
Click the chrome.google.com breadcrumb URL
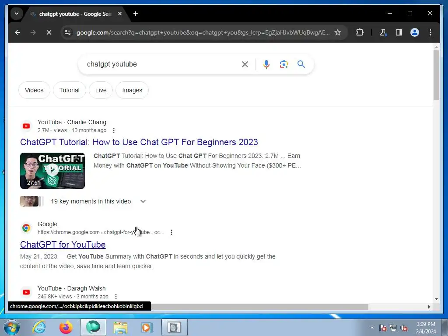point(101,232)
